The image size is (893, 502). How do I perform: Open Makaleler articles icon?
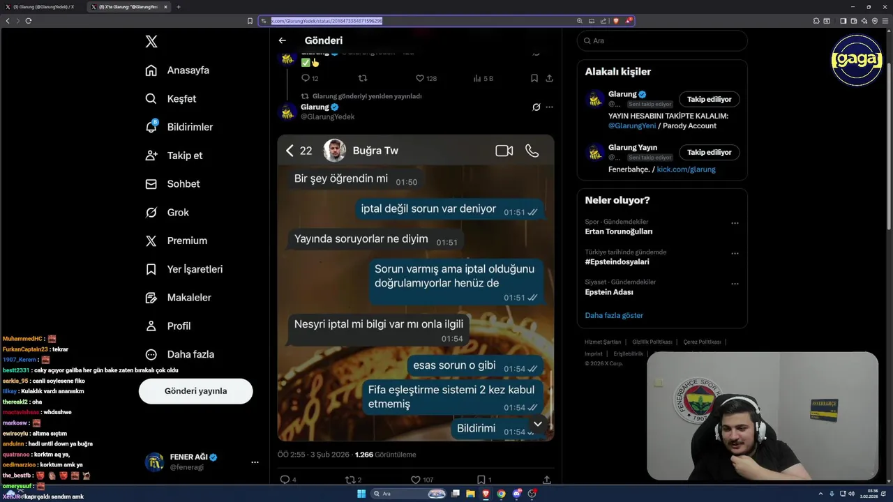coord(151,298)
